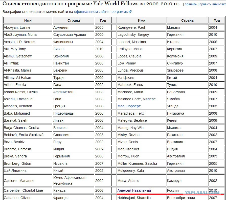Select the cell Musa, Adamu
Image resolution: width=226 pixels, height=200 pixels.
coord(142,180)
